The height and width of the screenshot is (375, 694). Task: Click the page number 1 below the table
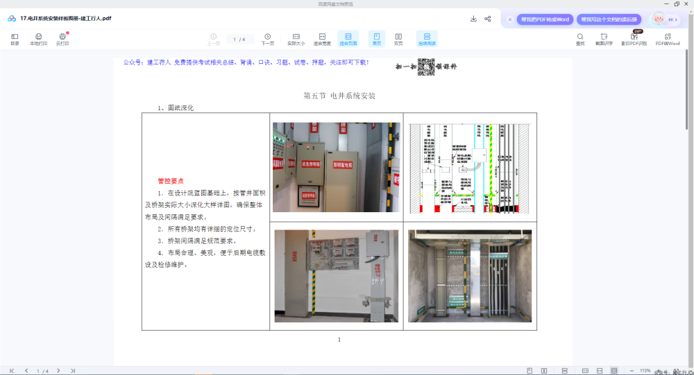[339, 340]
